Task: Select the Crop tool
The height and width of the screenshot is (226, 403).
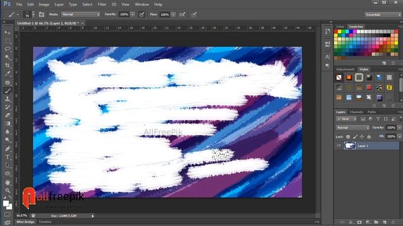Action: pyautogui.click(x=8, y=65)
